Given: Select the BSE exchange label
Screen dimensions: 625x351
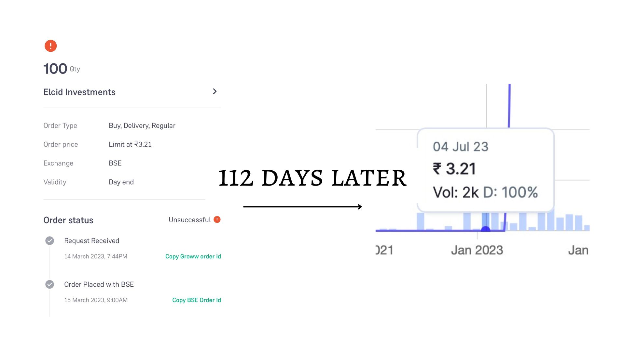Looking at the screenshot, I should (x=115, y=163).
